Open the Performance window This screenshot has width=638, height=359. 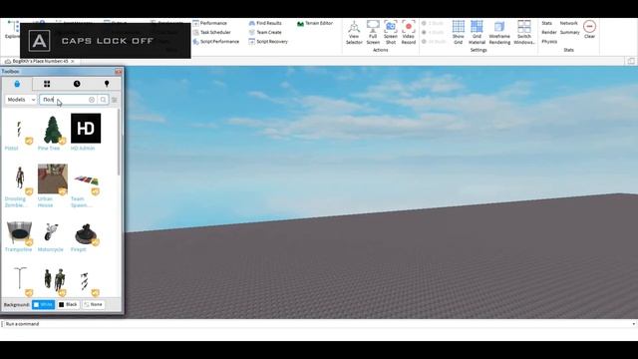[210, 23]
